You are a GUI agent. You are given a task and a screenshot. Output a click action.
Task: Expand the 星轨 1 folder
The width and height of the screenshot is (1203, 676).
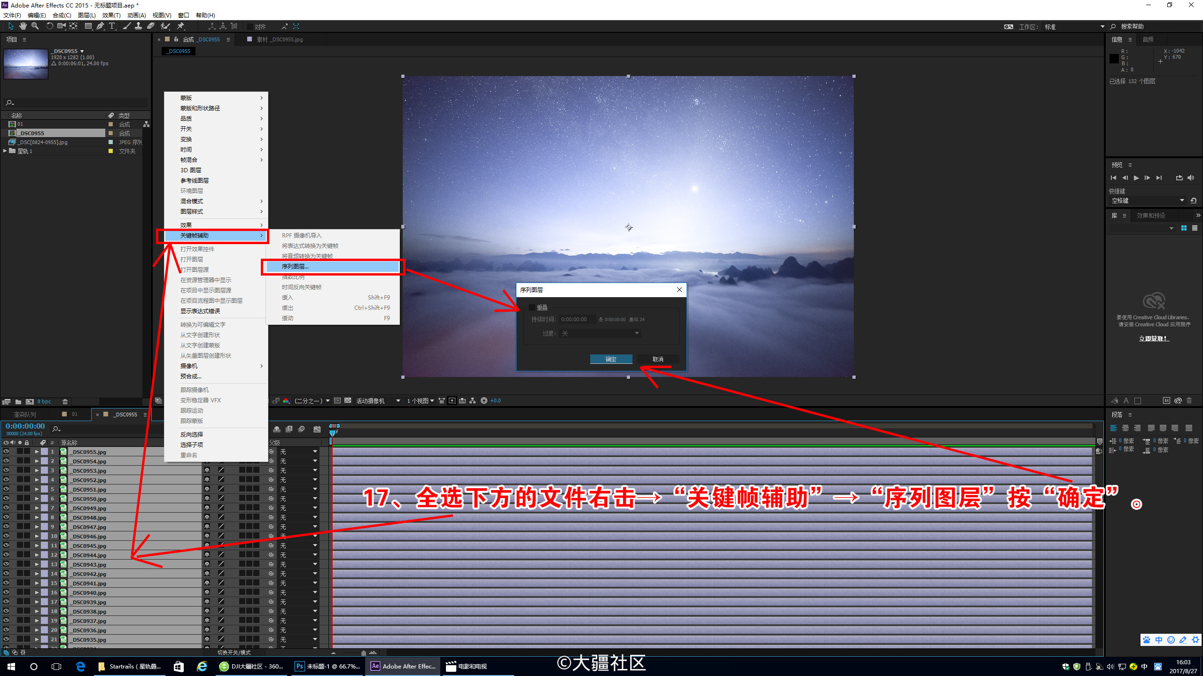point(5,151)
